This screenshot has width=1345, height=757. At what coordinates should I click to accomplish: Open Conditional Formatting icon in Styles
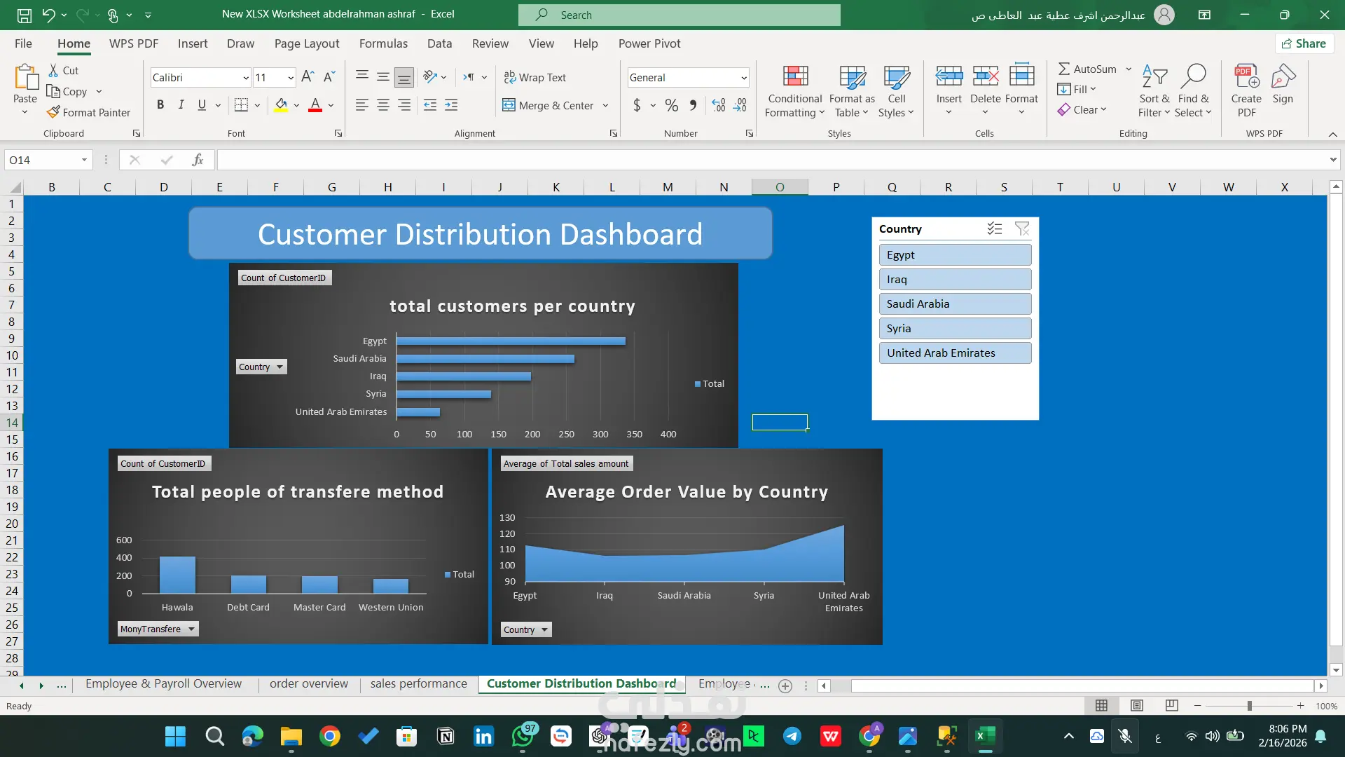click(795, 76)
